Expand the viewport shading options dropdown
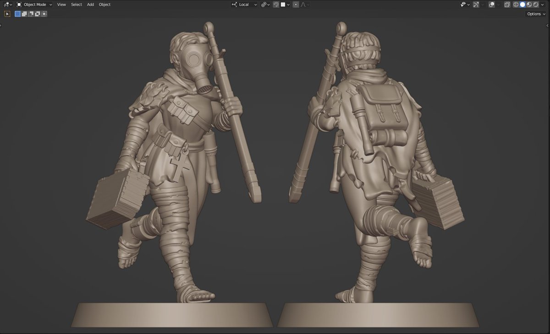 pyautogui.click(x=543, y=4)
